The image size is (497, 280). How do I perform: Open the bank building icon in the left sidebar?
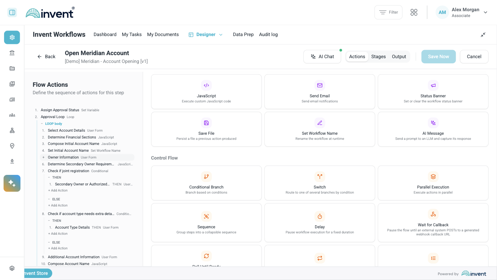pyautogui.click(x=12, y=53)
